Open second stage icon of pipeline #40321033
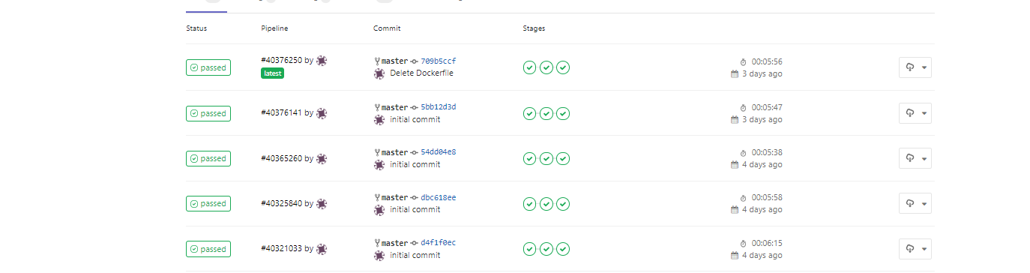 546,249
